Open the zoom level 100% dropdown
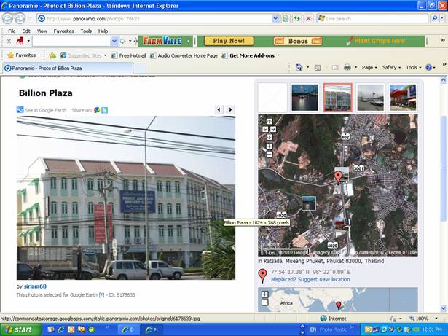Image resolution: width=448 pixels, height=336 pixels. click(436, 319)
